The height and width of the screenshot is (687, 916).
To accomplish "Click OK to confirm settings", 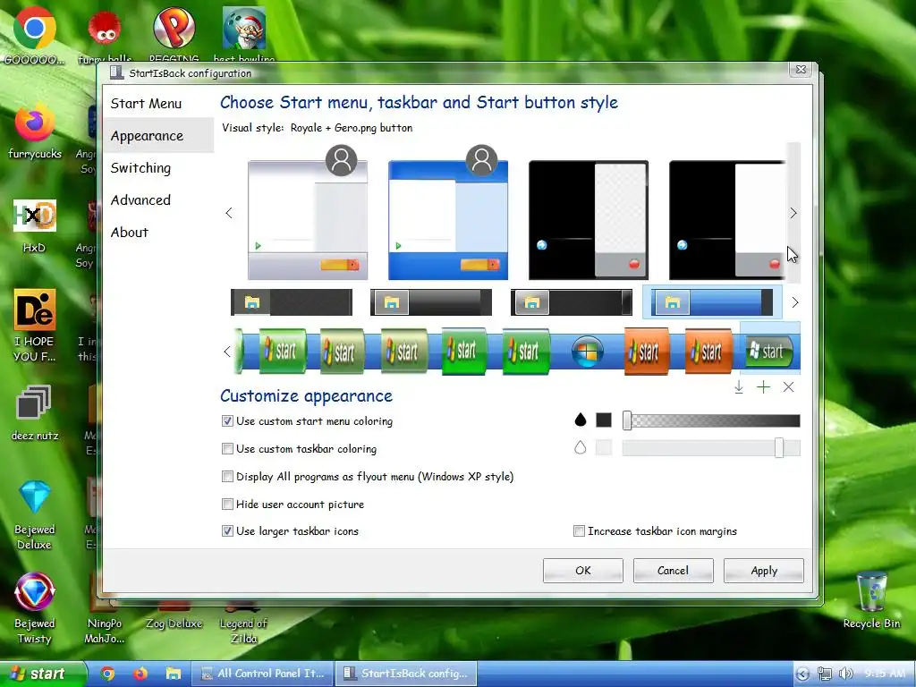I will click(583, 571).
